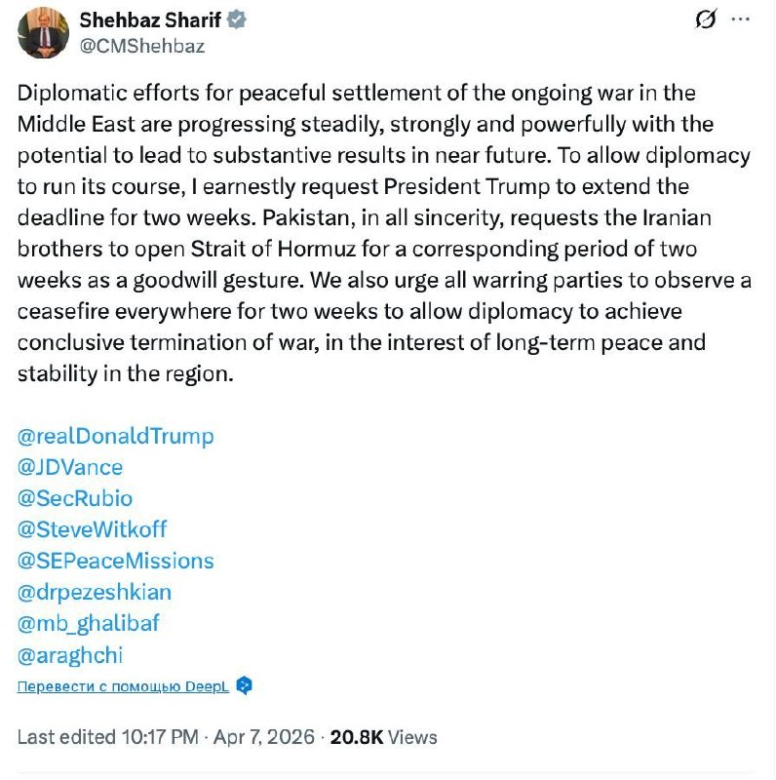Go to the @SEPeaceMissions mention
This screenshot has width=776, height=780.
[x=115, y=561]
